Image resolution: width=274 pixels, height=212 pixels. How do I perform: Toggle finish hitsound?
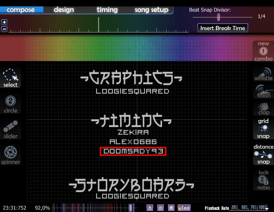263,91
